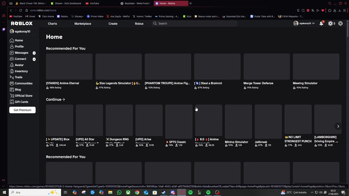The height and width of the screenshot is (196, 349).
Task: Open Official Store in sidebar
Action: click(x=21, y=96)
